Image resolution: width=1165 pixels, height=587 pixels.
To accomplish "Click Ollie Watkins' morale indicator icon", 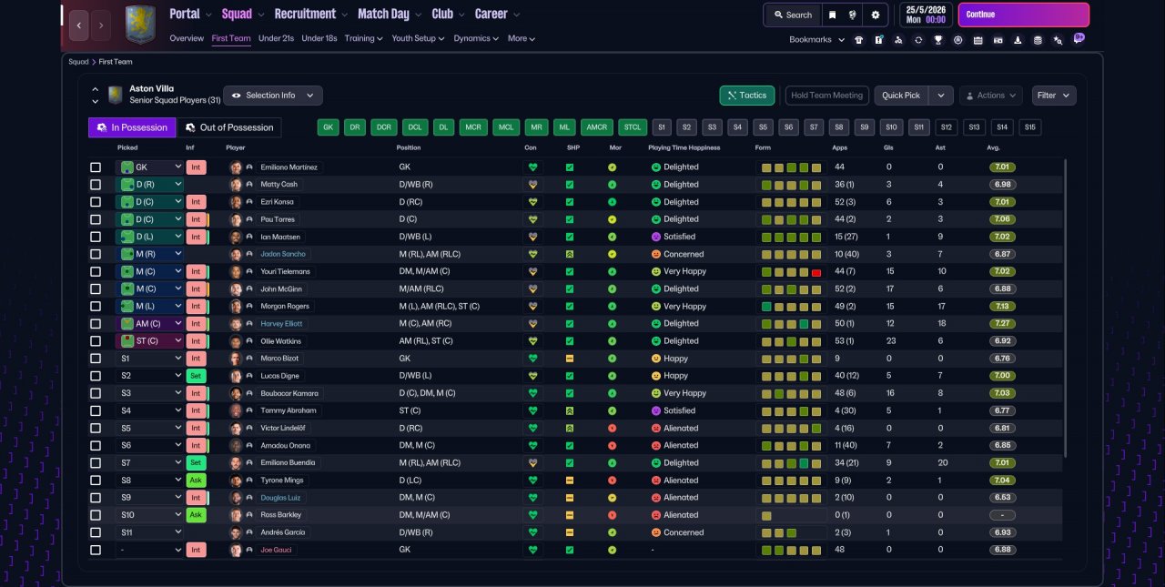I will (x=613, y=341).
